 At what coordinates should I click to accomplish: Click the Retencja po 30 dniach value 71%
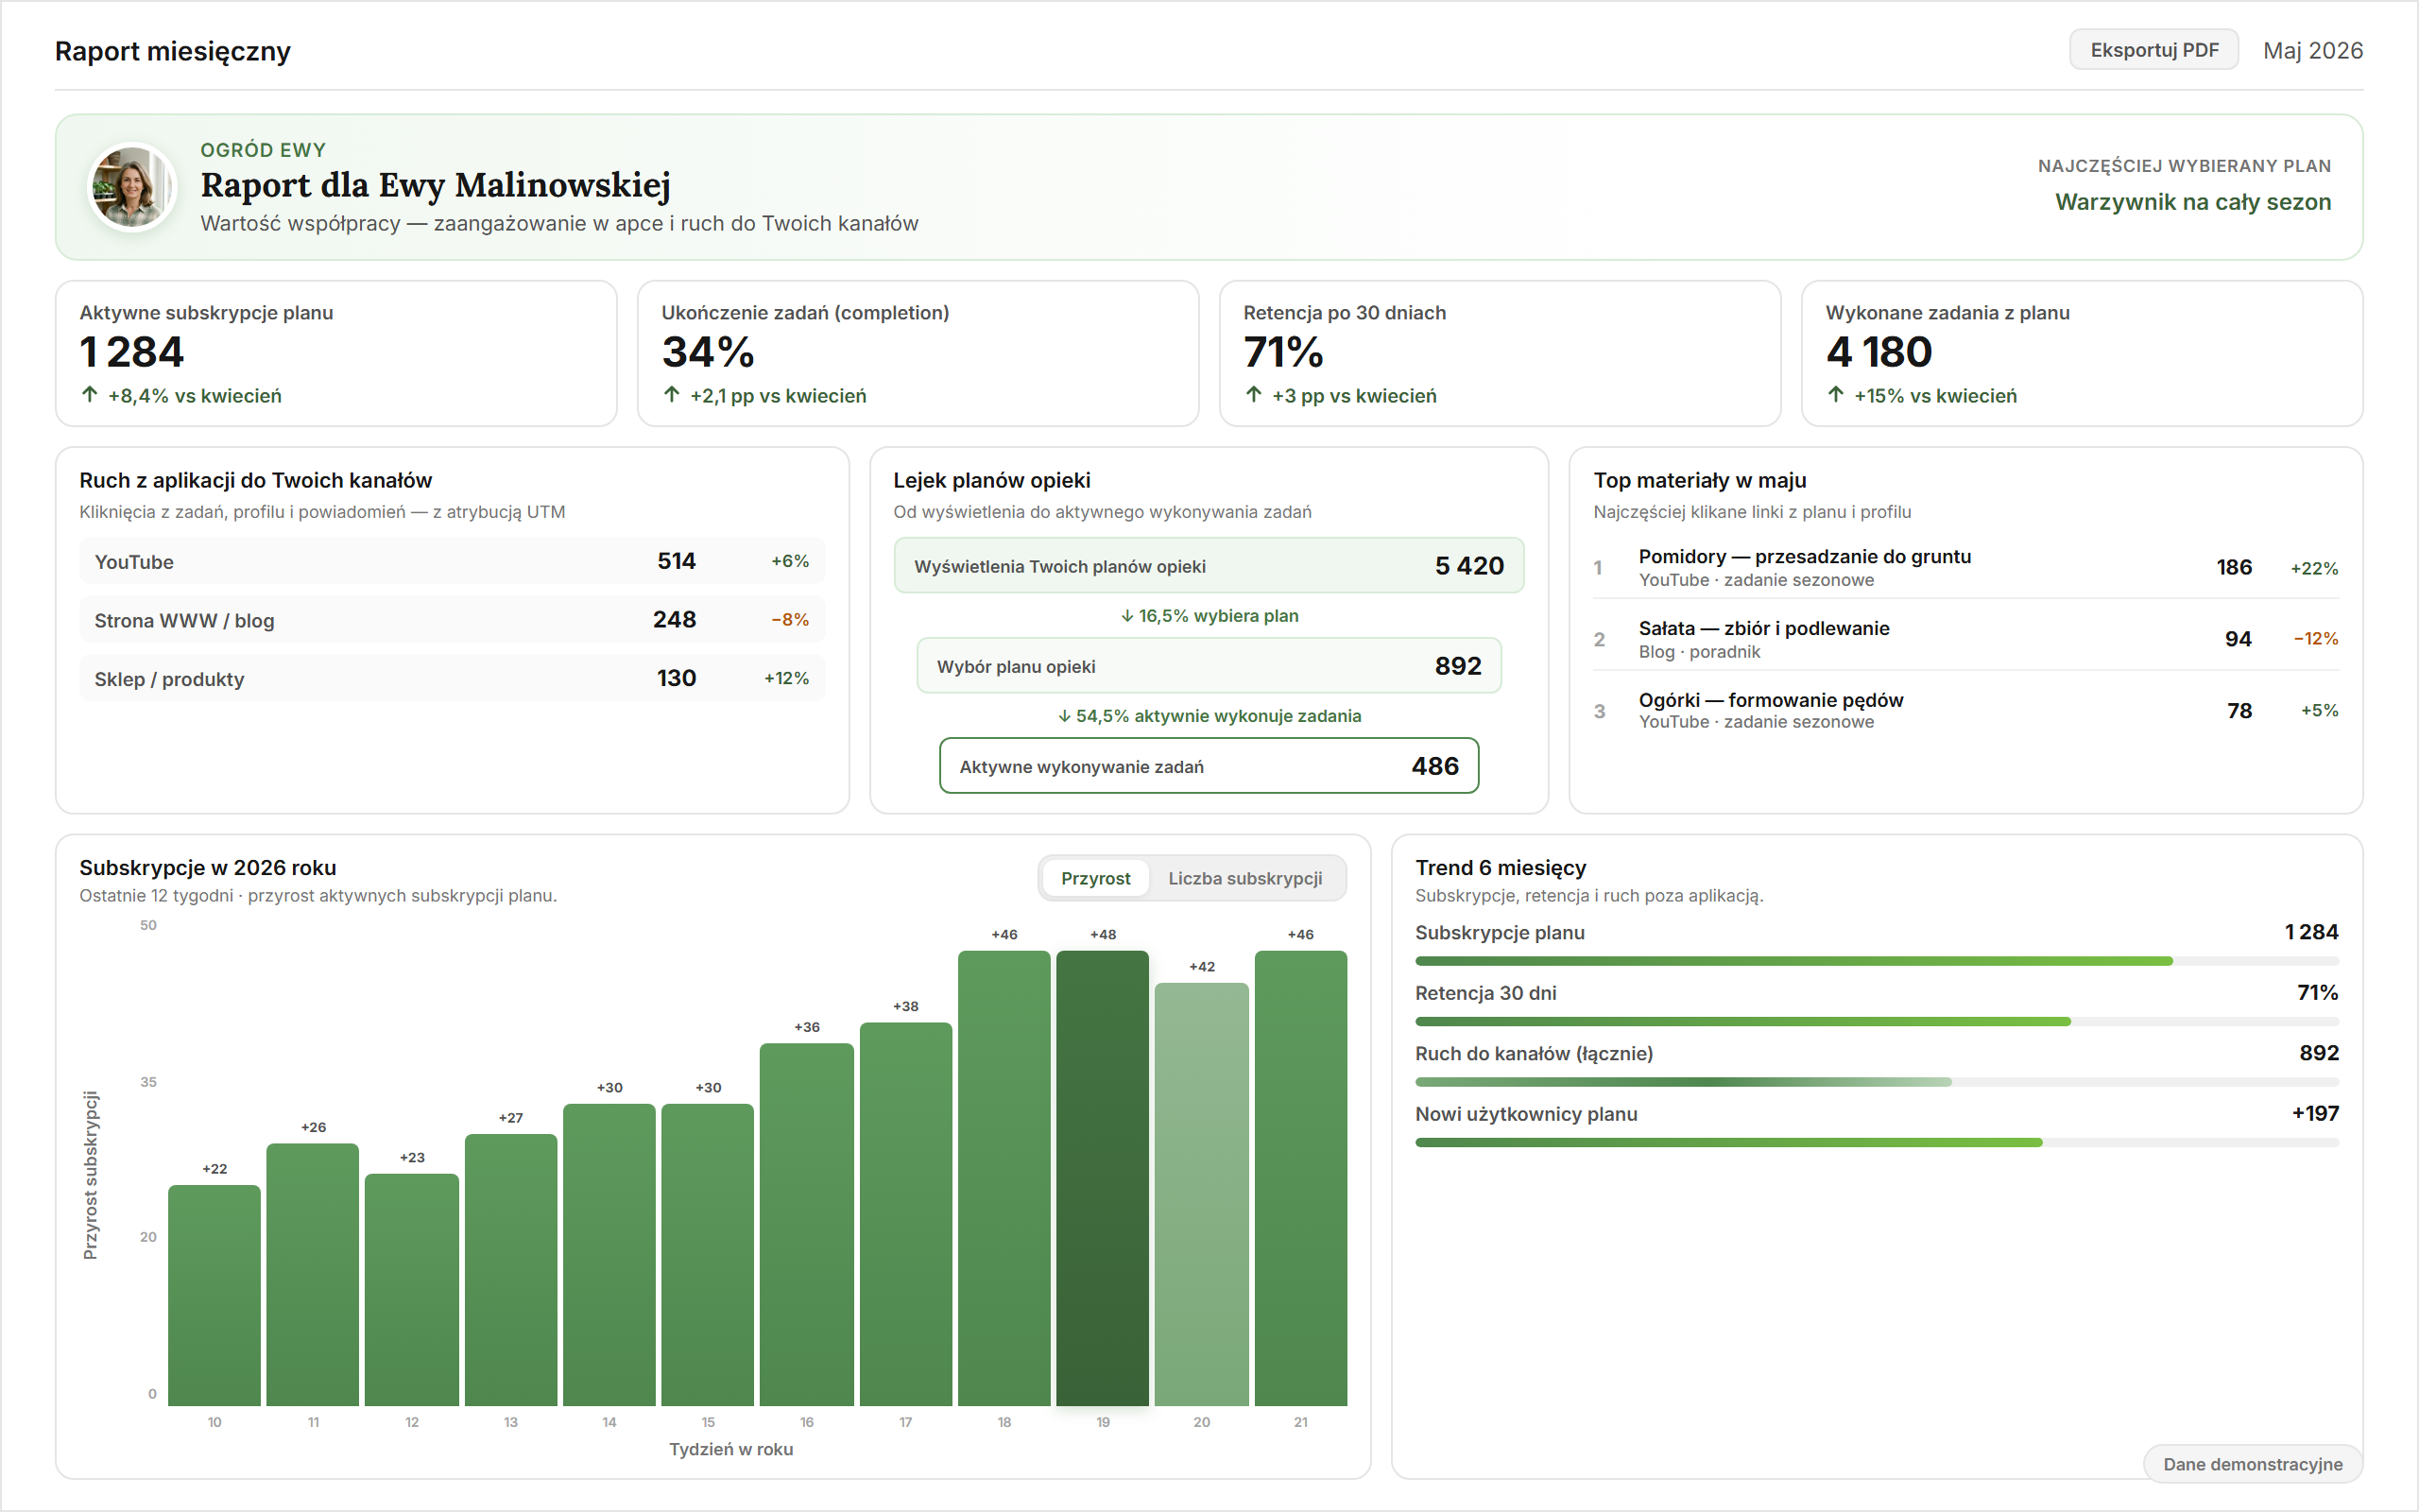tap(1283, 352)
